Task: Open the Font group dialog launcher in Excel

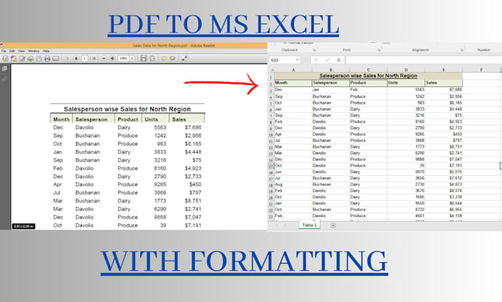Action: coord(379,50)
